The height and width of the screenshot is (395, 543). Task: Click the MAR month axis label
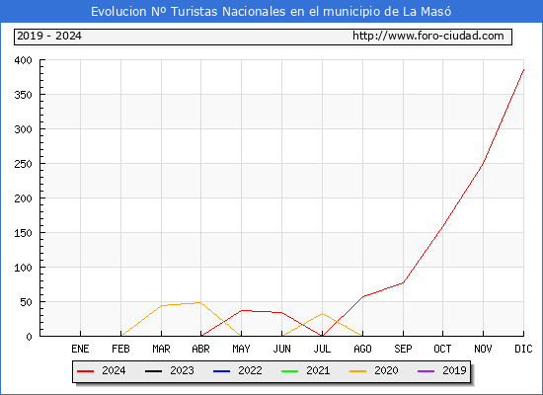pos(161,349)
